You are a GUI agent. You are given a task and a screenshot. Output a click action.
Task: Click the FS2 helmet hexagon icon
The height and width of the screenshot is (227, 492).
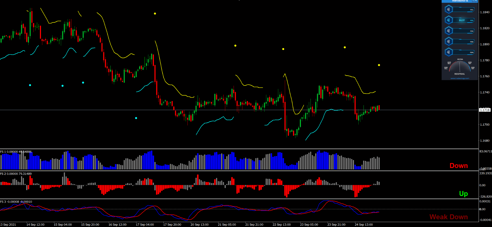coord(449,20)
